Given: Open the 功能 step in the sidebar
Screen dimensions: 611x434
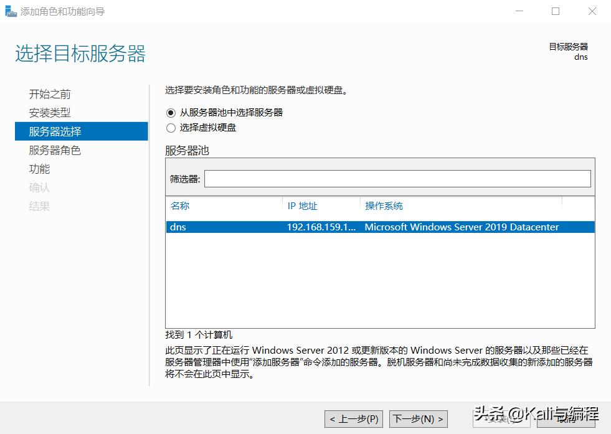Looking at the screenshot, I should point(39,169).
